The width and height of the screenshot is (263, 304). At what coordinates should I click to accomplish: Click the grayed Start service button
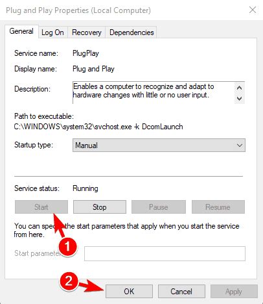[x=41, y=207]
